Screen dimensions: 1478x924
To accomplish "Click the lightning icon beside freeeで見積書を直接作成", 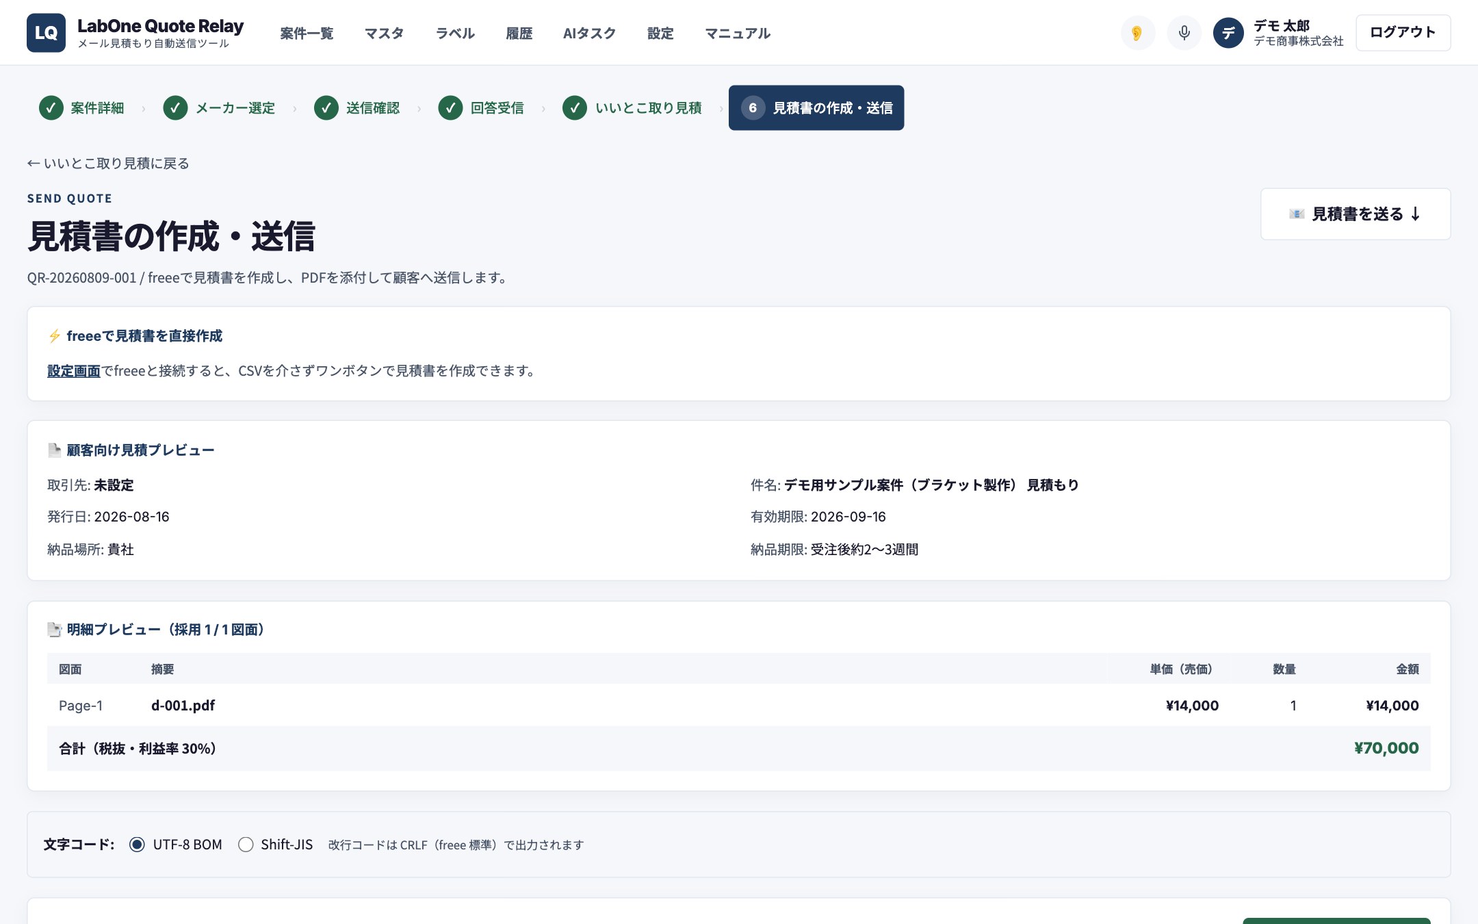I will [55, 336].
